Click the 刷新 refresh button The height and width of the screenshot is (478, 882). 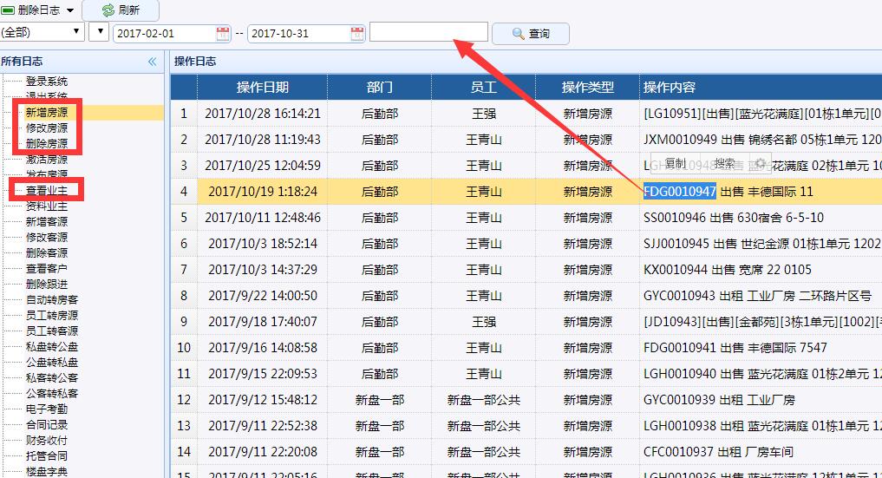pyautogui.click(x=121, y=10)
